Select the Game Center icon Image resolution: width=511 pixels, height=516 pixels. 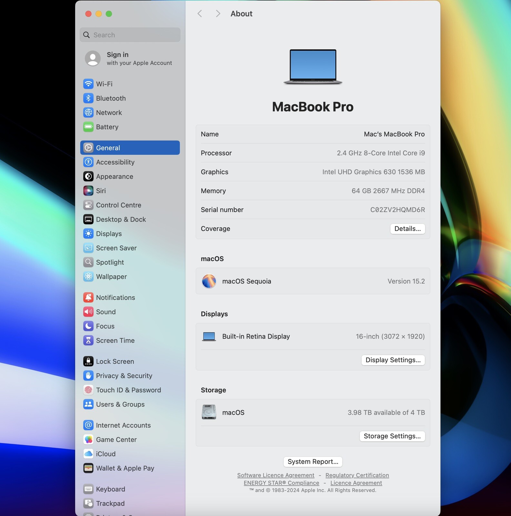point(88,440)
